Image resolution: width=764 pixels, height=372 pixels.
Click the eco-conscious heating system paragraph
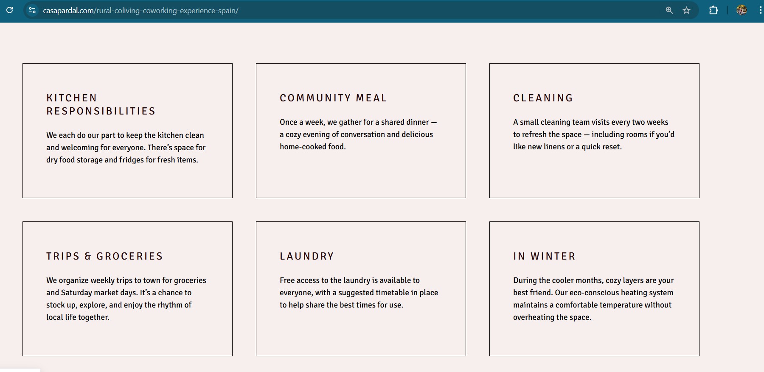(593, 298)
